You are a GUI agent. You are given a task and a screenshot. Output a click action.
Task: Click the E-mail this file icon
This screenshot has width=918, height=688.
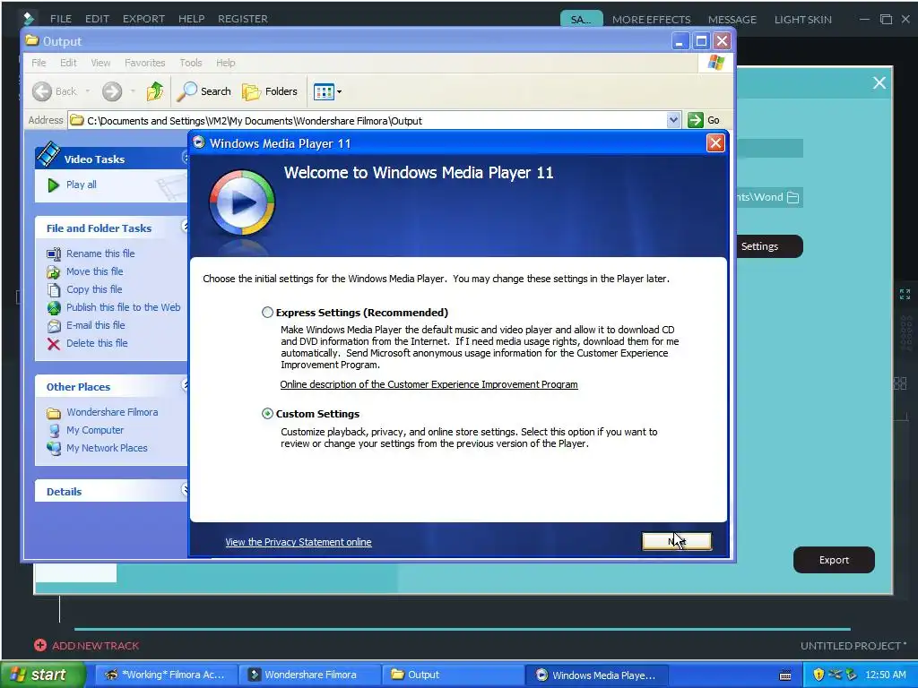point(53,326)
